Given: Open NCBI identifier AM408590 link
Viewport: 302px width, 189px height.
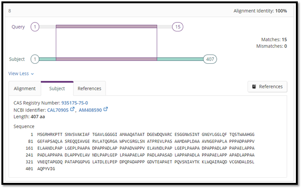Looking at the screenshot, I should pyautogui.click(x=90, y=110).
